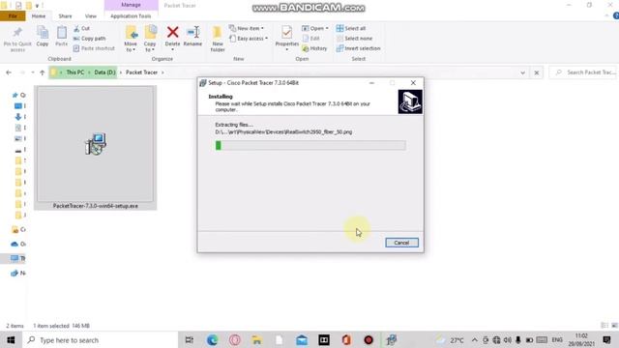Select PacketTracer-7.3.0-win64-setup.exe file thumbnail
Image resolution: width=619 pixels, height=348 pixels.
pyautogui.click(x=95, y=148)
